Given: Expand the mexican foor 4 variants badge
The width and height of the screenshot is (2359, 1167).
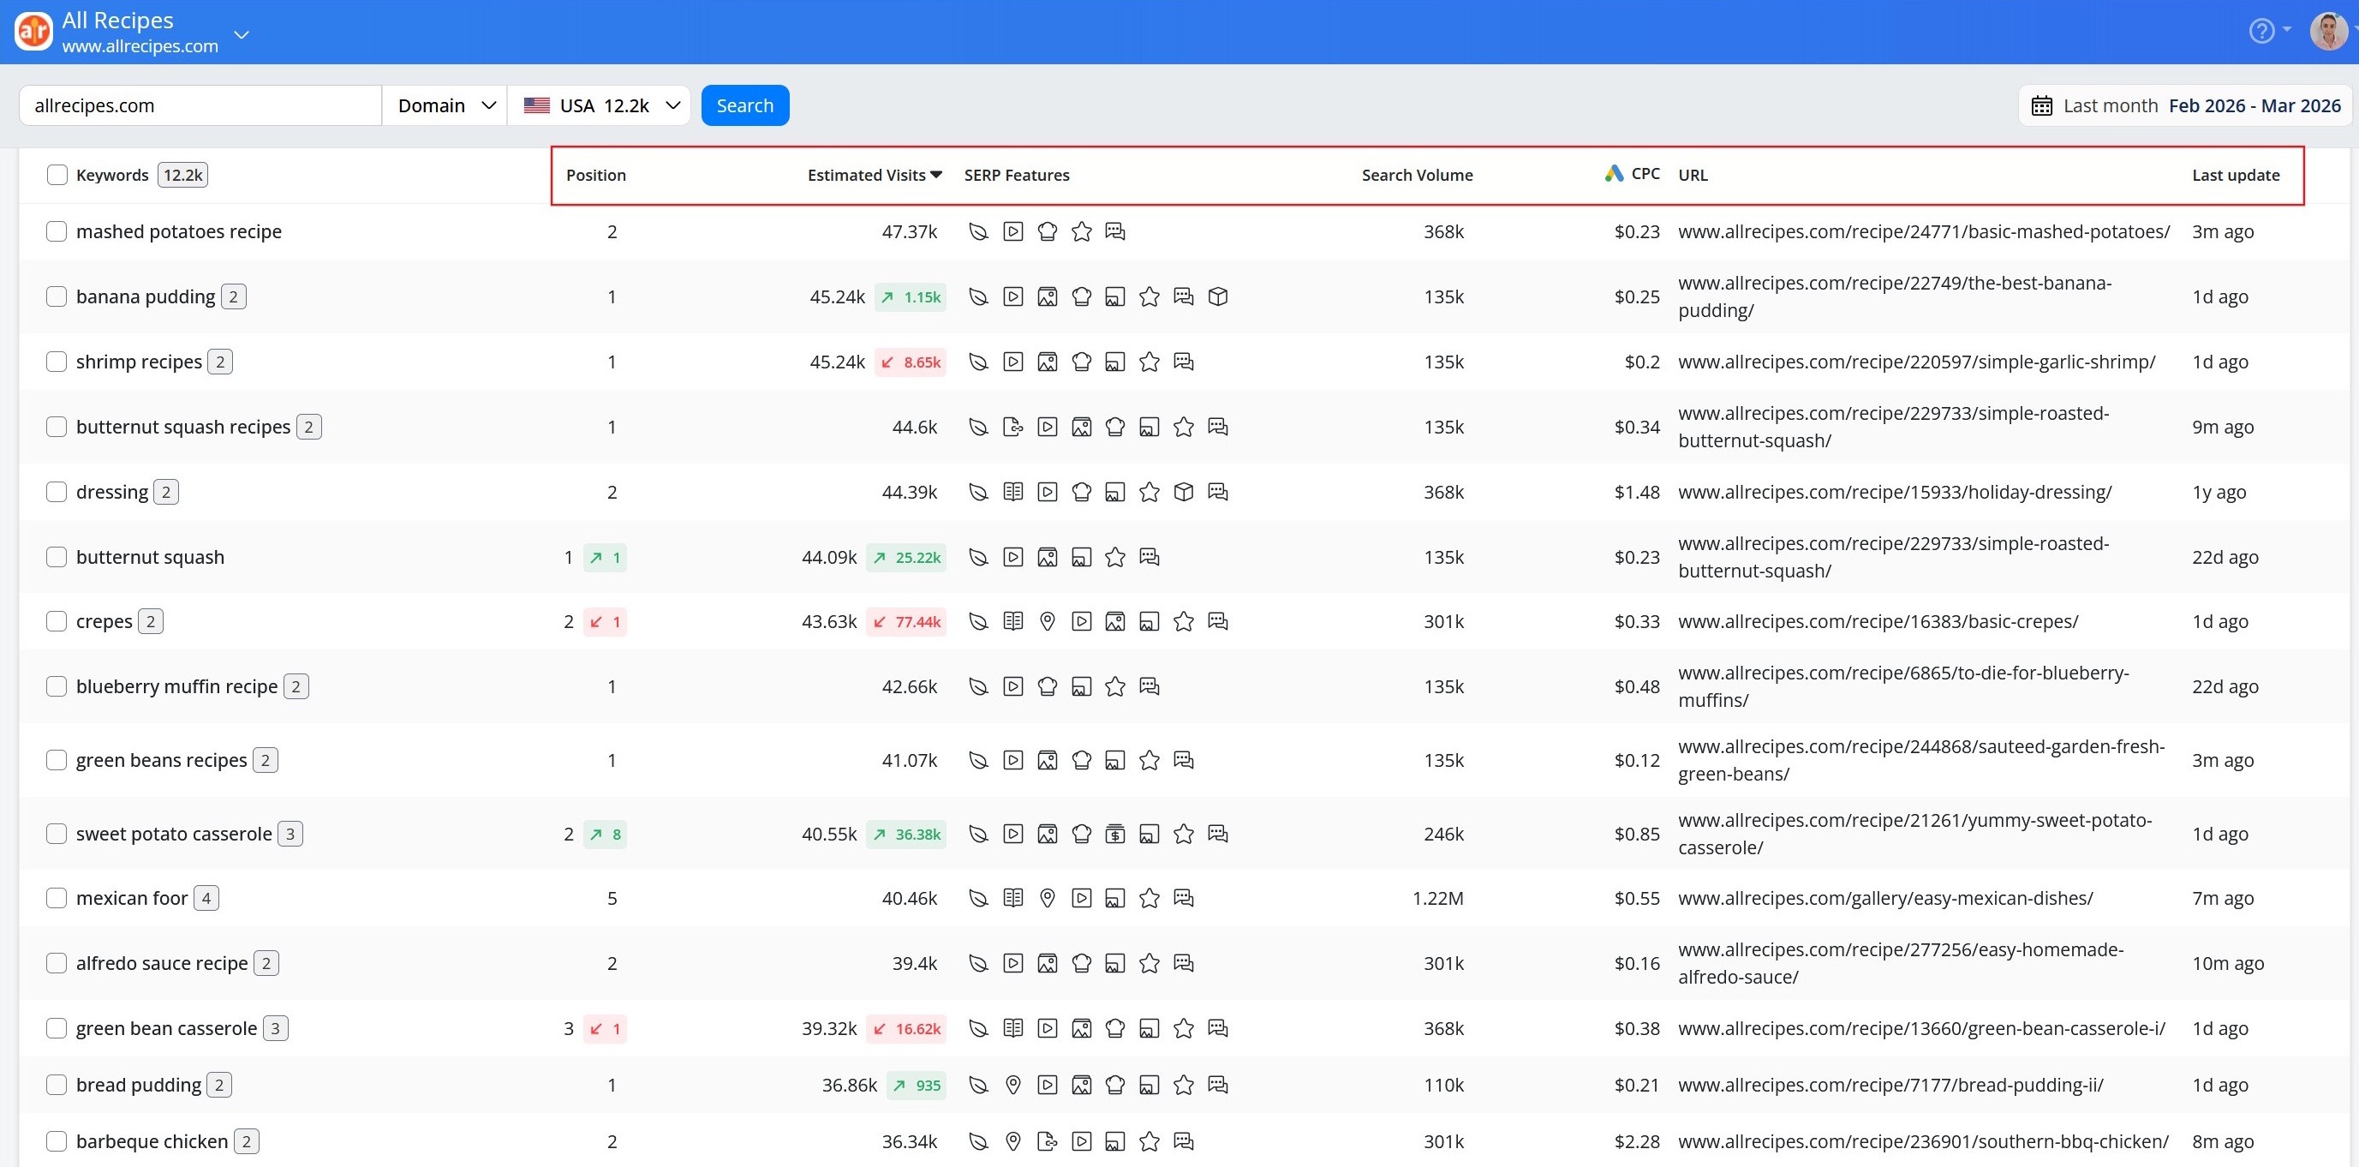Looking at the screenshot, I should pyautogui.click(x=206, y=899).
